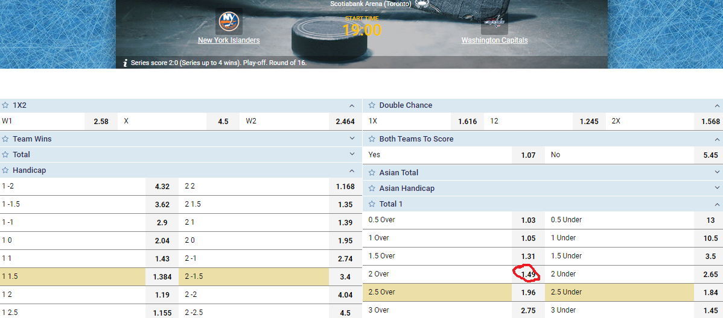Favorite the 1X2 market star
This screenshot has height=318, width=723.
click(5, 105)
